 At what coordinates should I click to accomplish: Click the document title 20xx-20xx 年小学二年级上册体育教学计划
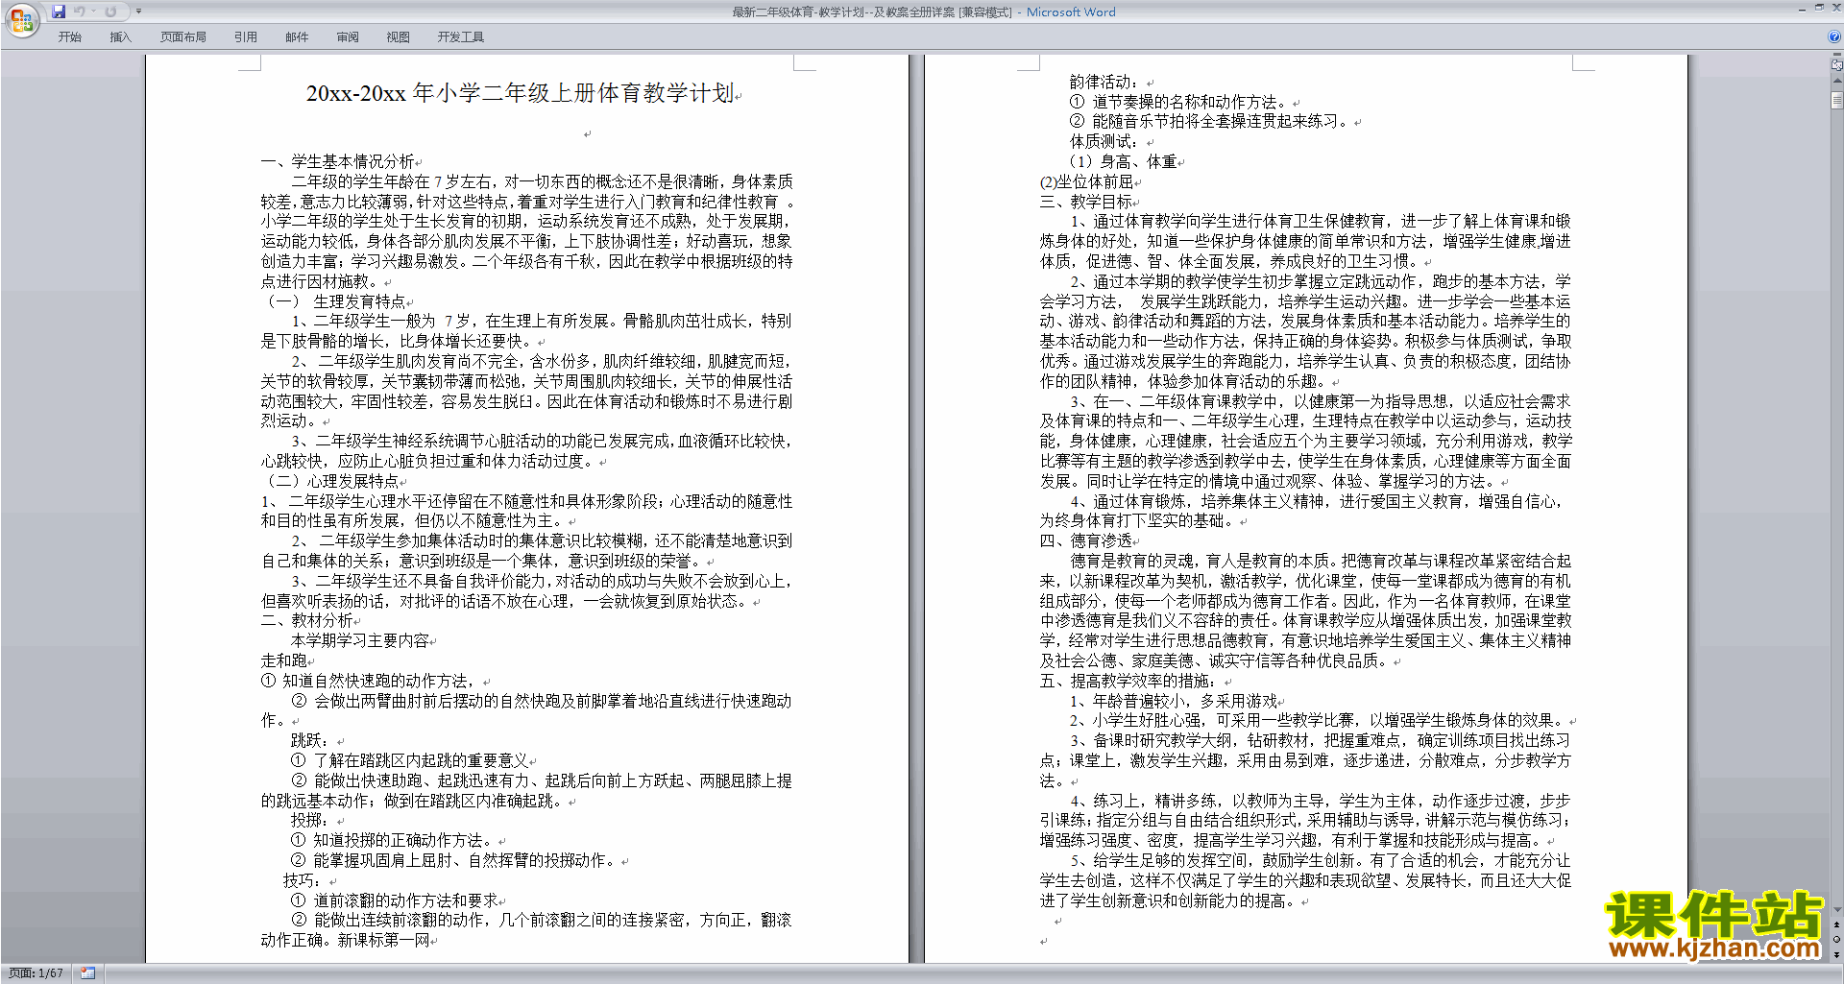(x=520, y=93)
